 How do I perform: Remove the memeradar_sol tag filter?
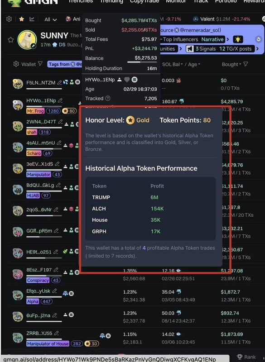[73, 64]
